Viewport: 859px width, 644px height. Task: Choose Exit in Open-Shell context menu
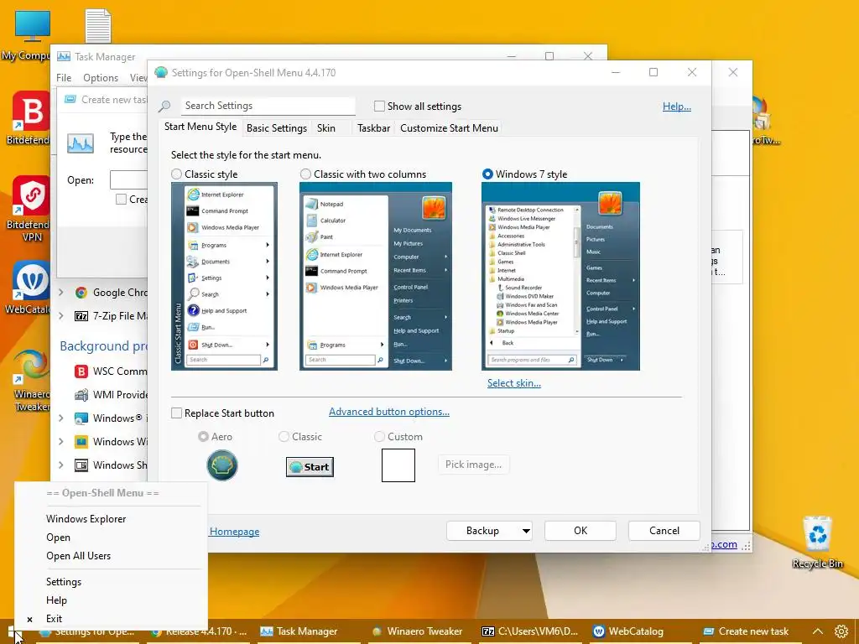(x=54, y=619)
